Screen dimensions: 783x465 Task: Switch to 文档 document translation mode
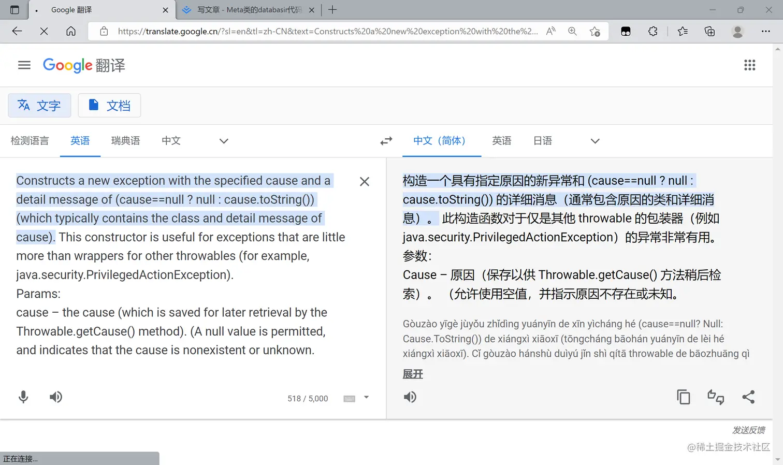pyautogui.click(x=109, y=106)
